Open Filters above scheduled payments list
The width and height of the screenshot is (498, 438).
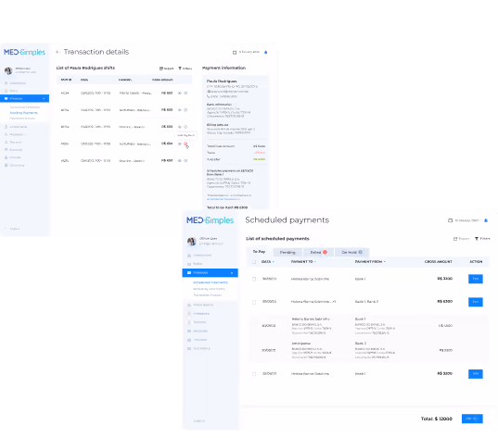click(482, 239)
